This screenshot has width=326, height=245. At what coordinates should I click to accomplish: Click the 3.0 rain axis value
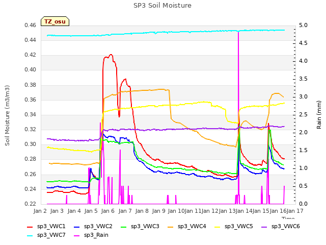tap(303, 96)
